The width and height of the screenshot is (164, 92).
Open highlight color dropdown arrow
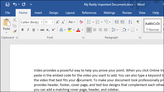(x=74, y=30)
